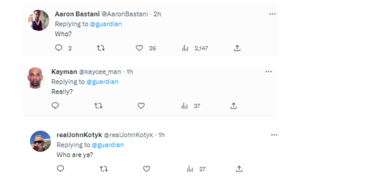391x189 pixels.
Task: Share Kayman's tweet
Action: click(233, 105)
